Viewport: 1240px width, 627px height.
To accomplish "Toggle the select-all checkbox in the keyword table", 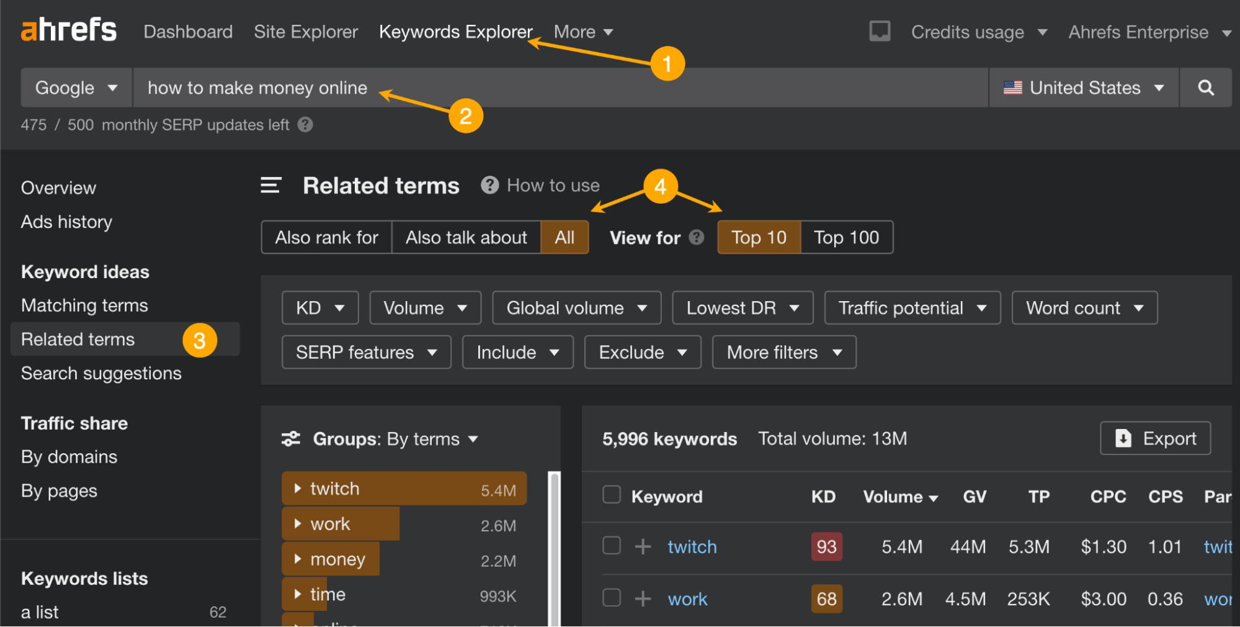I will pyautogui.click(x=611, y=495).
